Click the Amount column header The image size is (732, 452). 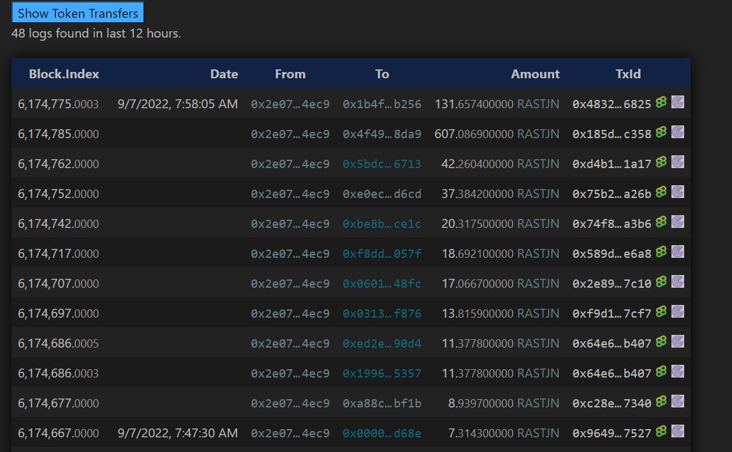tap(535, 74)
